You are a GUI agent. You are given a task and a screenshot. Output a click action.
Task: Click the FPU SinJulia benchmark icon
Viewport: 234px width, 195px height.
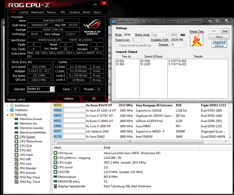point(17,173)
